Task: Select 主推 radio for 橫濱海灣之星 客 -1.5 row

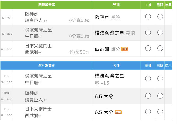Action: pos(148,79)
